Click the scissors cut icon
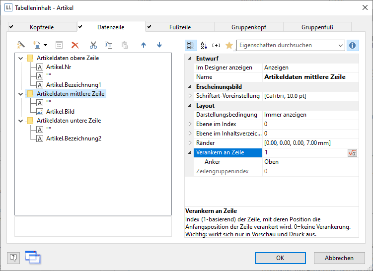The width and height of the screenshot is (373, 271). [93, 45]
